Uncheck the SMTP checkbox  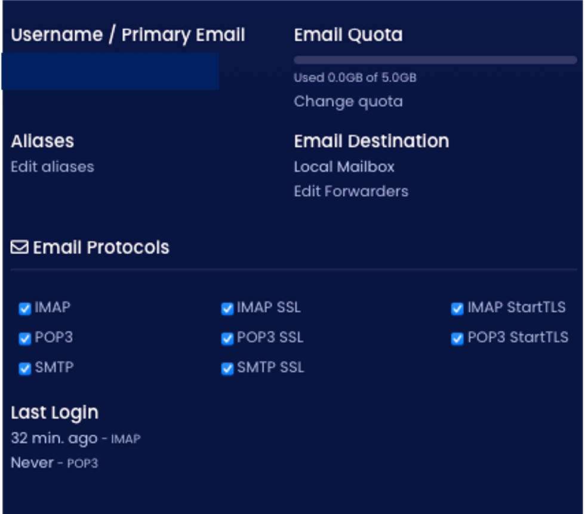25,368
